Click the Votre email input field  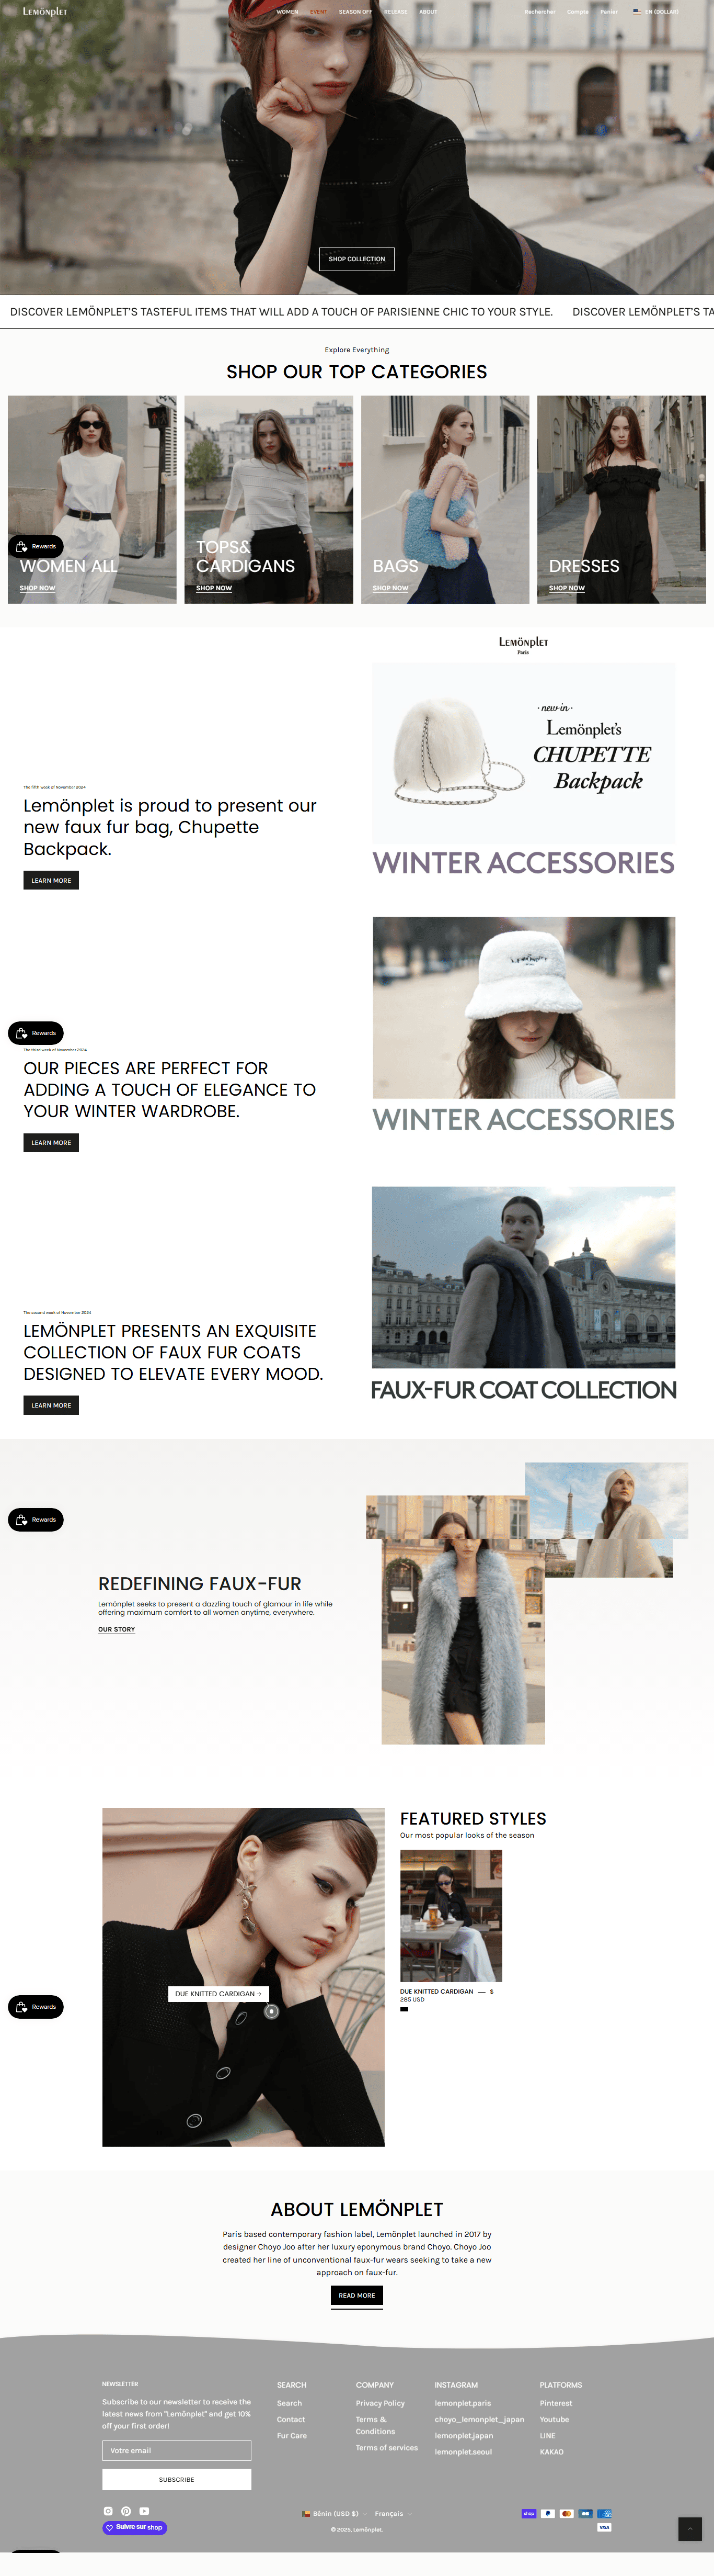point(177,2450)
